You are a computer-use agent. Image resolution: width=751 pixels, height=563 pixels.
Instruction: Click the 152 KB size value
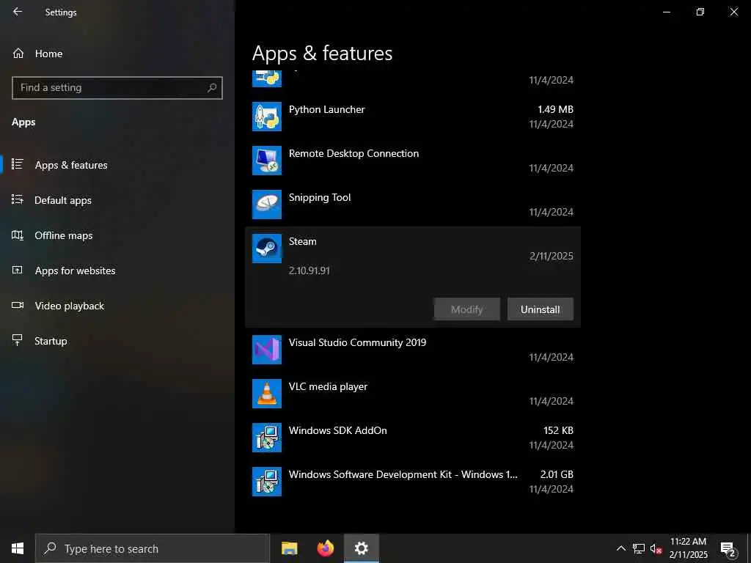(x=558, y=430)
